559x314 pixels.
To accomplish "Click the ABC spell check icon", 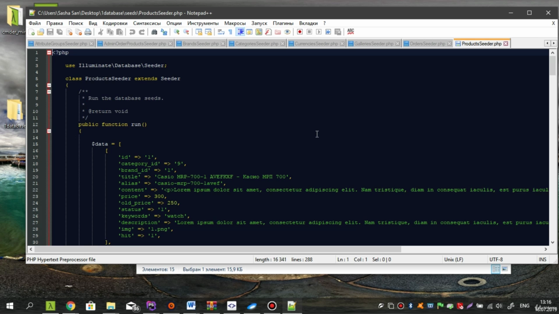I will point(350,32).
